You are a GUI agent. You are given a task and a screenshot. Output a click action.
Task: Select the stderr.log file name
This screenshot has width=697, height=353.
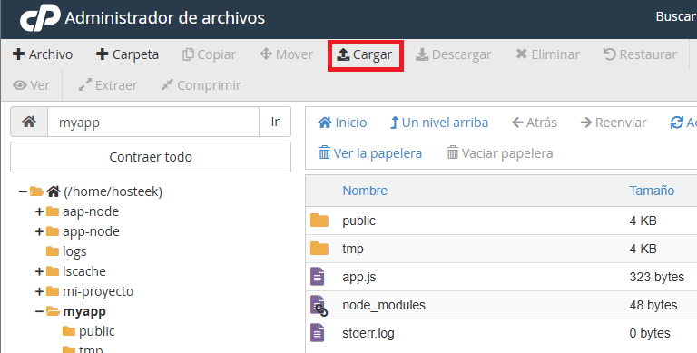click(368, 333)
